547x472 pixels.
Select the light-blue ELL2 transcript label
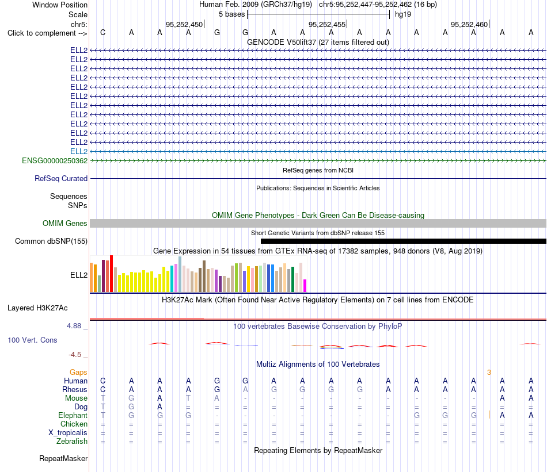tap(79, 151)
